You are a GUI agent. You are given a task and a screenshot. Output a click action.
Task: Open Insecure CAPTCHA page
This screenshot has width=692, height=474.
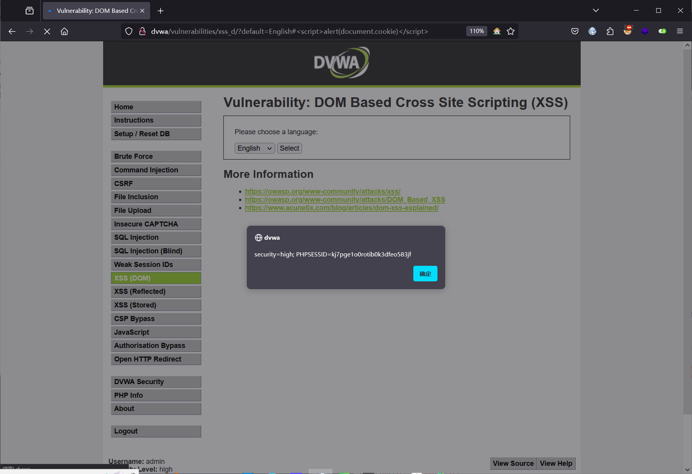[156, 224]
